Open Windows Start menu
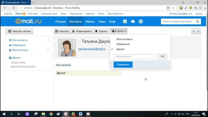The image size is (208, 117). [x=4, y=114]
